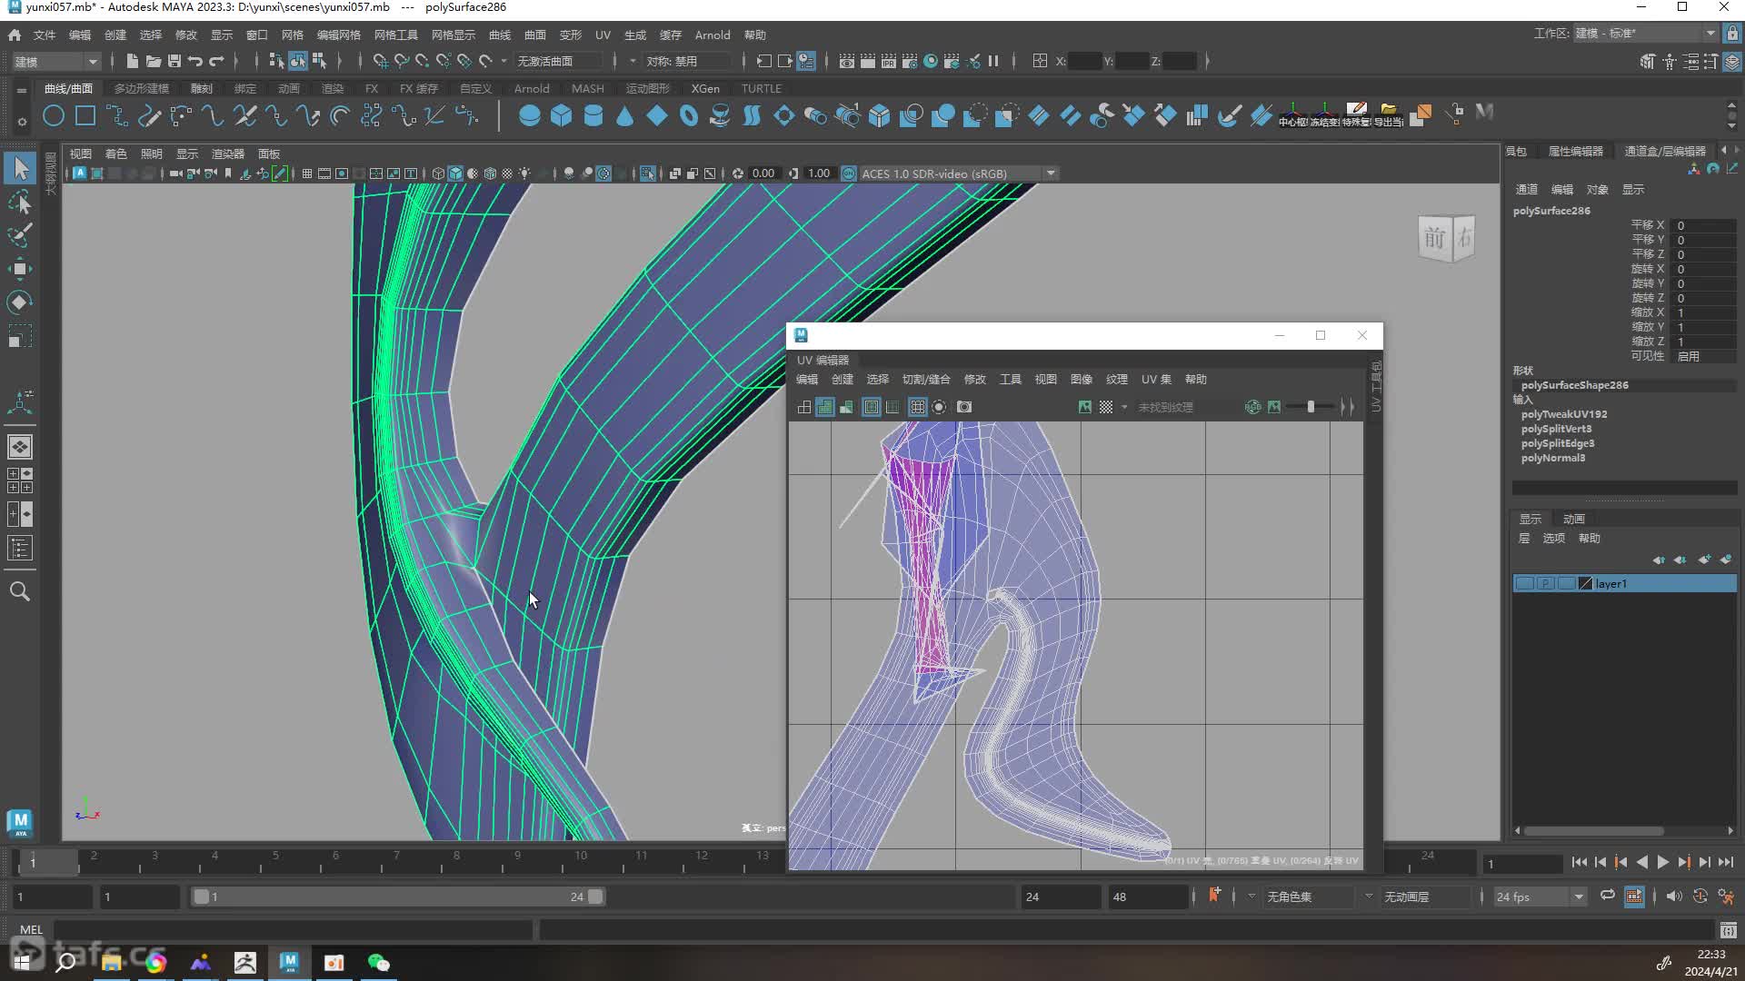The width and height of the screenshot is (1745, 981).
Task: Switch to the 多边形建模 shelf tab
Action: coord(142,88)
